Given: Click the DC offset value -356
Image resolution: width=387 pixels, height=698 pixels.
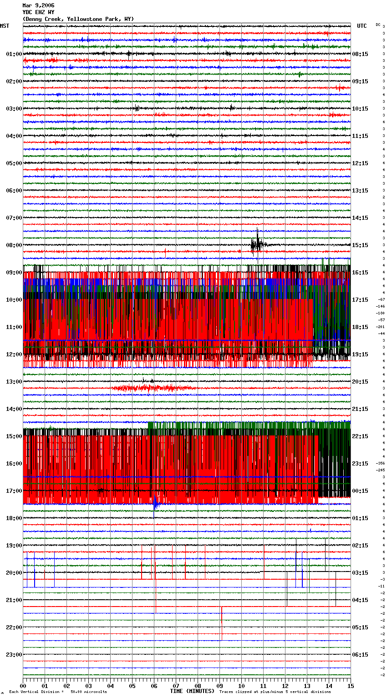Looking at the screenshot, I should tap(380, 464).
